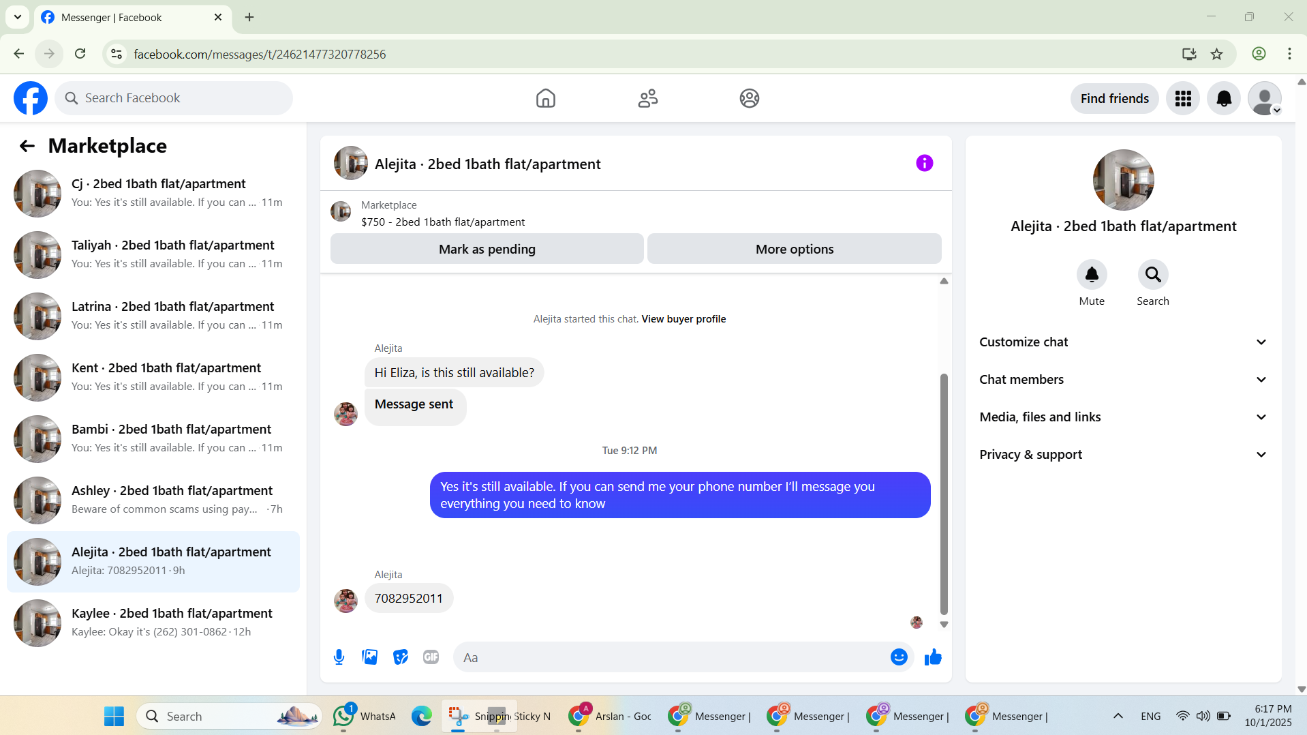Viewport: 1307px width, 735px height.
Task: Open the Facebook Home icon
Action: (546, 98)
